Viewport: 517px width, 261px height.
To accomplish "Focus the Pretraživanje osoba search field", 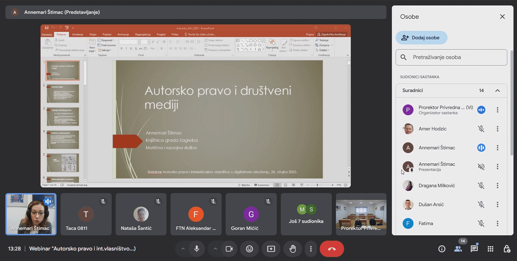I will tap(451, 57).
